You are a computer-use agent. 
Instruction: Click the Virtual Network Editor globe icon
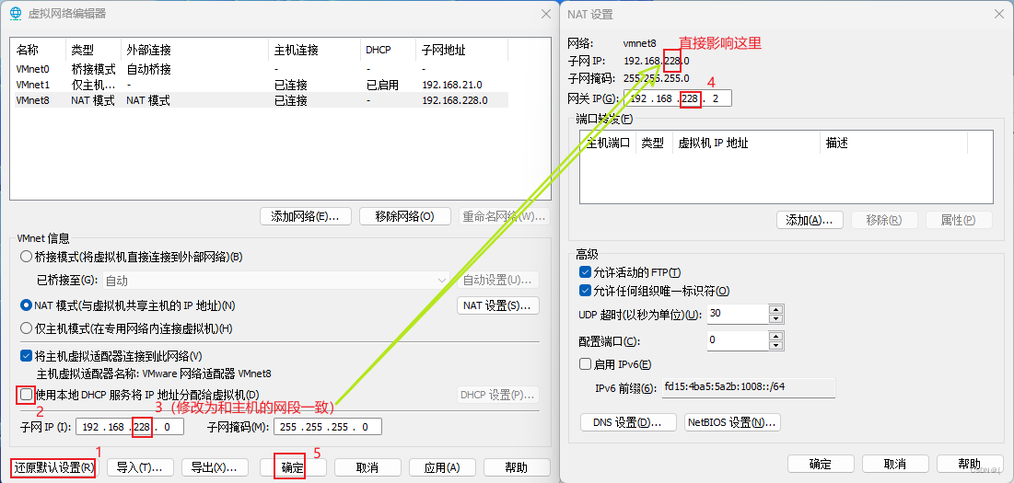click(17, 14)
